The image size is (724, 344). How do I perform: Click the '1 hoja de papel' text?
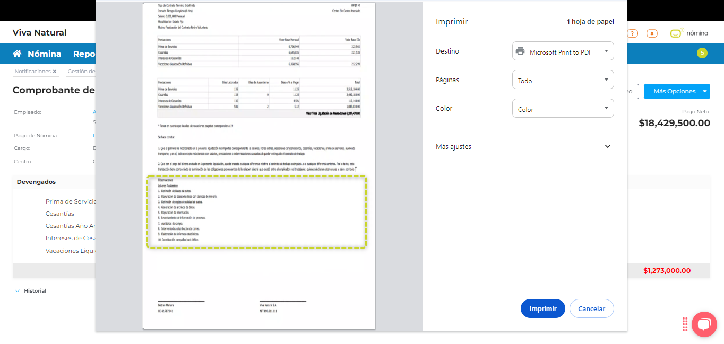590,22
